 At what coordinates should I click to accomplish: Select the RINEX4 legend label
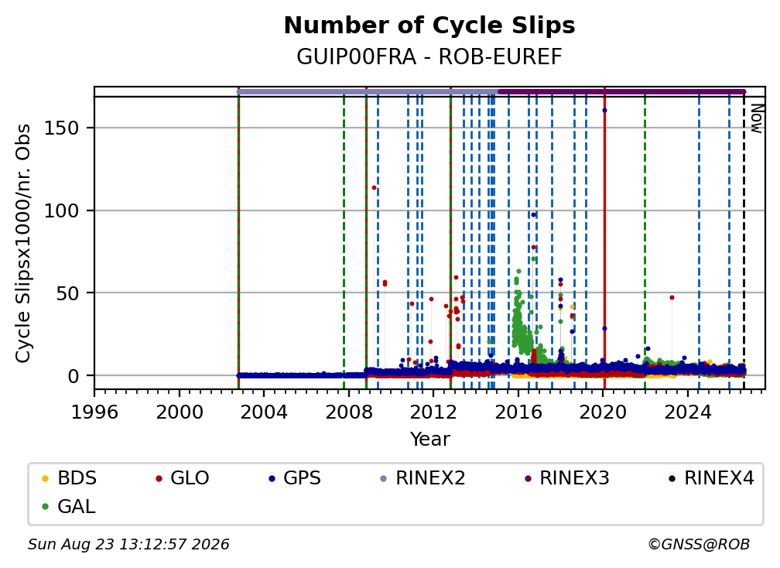[x=719, y=478]
